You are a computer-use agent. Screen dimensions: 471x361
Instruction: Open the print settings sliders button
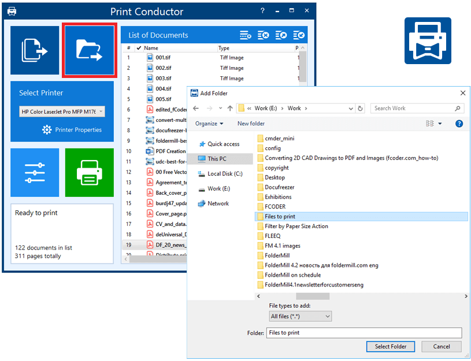[x=35, y=172]
